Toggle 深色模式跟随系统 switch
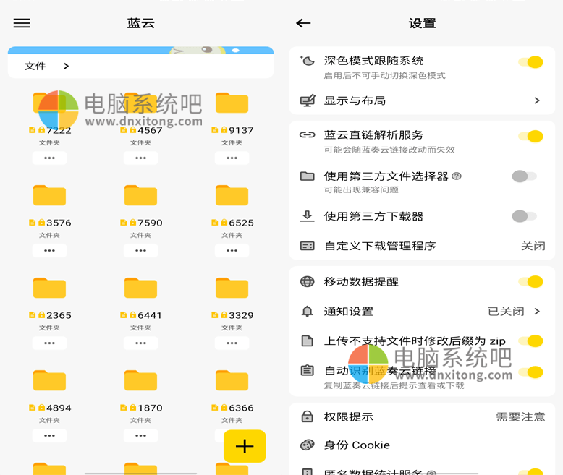563x475 pixels. click(531, 62)
